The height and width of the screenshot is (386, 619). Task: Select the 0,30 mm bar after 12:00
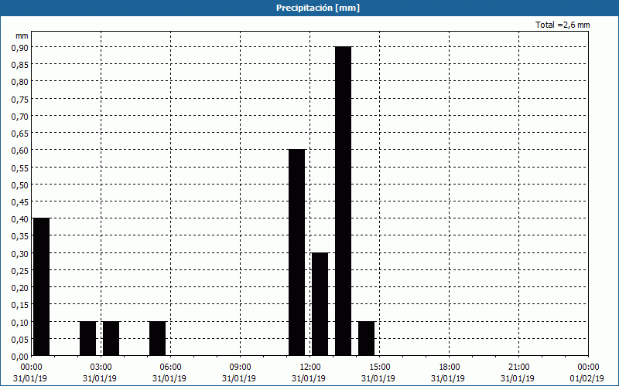point(320,304)
